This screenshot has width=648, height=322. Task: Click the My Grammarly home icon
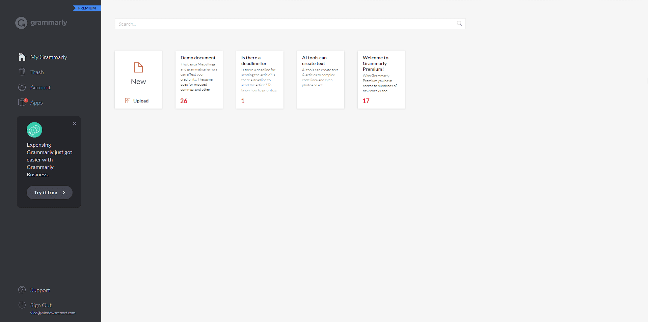click(x=22, y=57)
